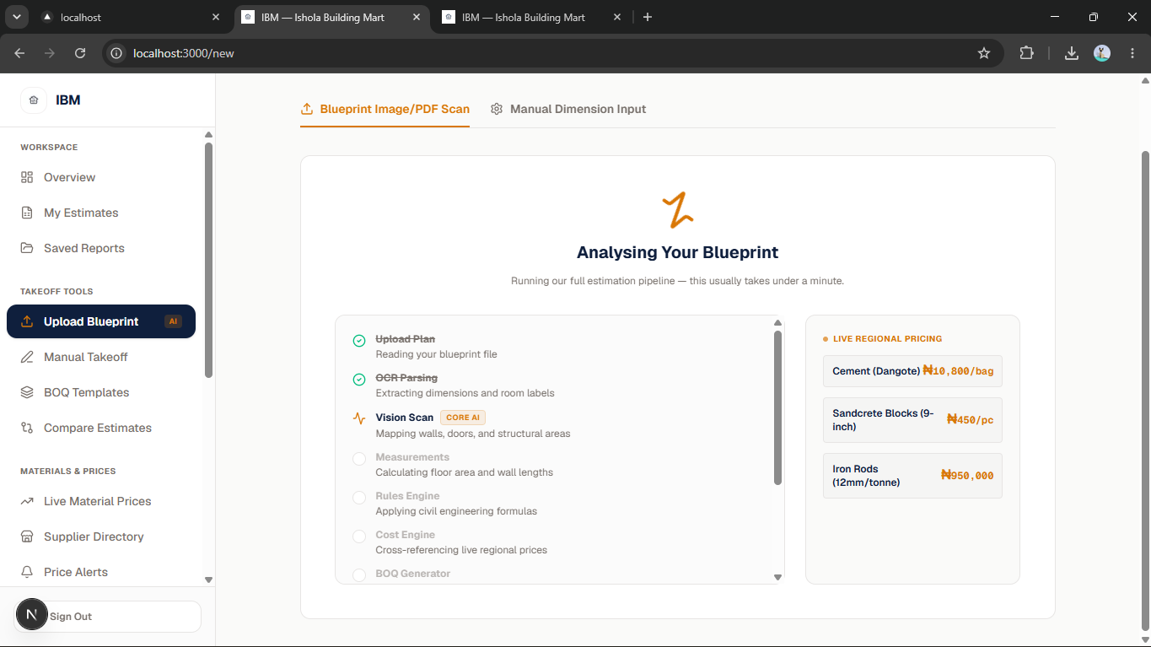Viewport: 1151px width, 647px height.
Task: Click the page scrollbar down arrow
Action: tap(1144, 639)
